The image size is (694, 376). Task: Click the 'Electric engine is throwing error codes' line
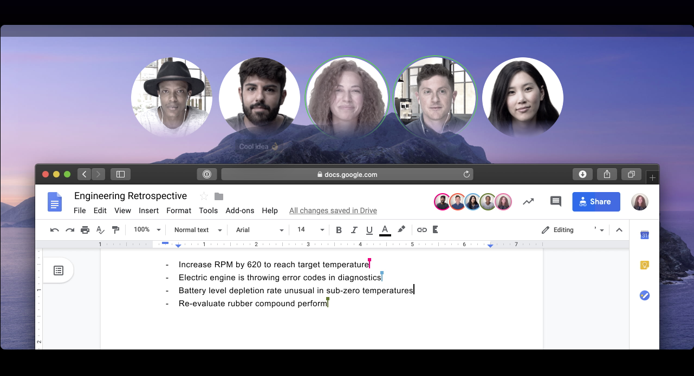(x=280, y=278)
